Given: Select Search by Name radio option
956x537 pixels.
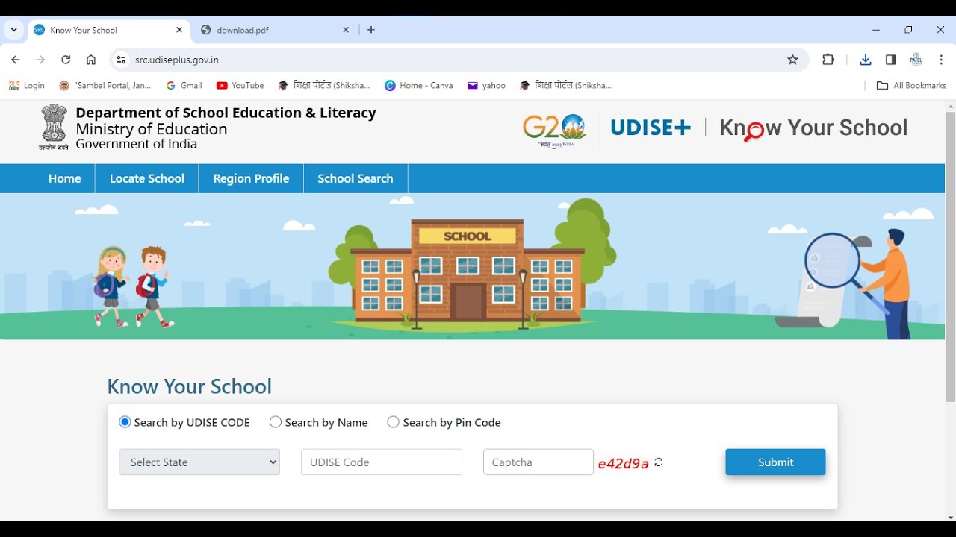Looking at the screenshot, I should (x=276, y=422).
